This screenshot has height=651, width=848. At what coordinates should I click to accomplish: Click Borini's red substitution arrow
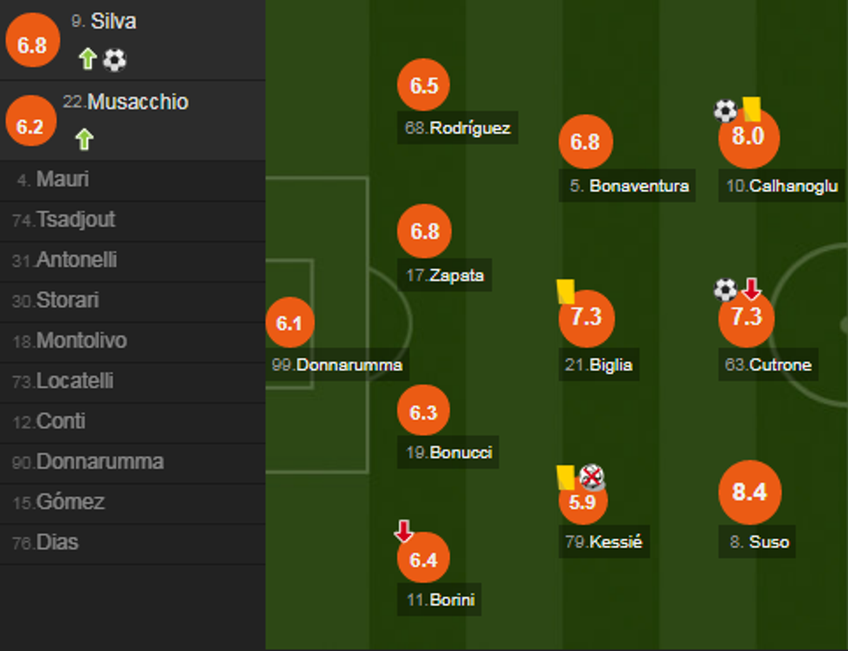404,531
